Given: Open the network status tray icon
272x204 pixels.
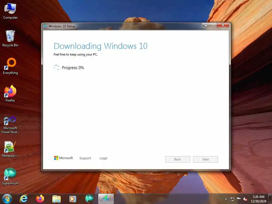Looking at the screenshot, I should point(232,199).
